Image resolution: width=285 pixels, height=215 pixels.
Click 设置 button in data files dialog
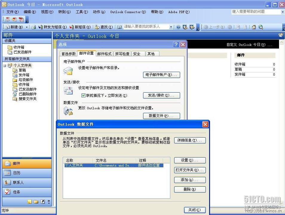pyautogui.click(x=190, y=160)
